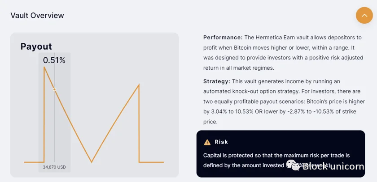Click the bold Performance: label

pyautogui.click(x=223, y=38)
